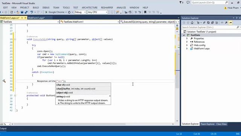Open the PROJECT menu
The image size is (241, 136).
[x=24, y=8]
